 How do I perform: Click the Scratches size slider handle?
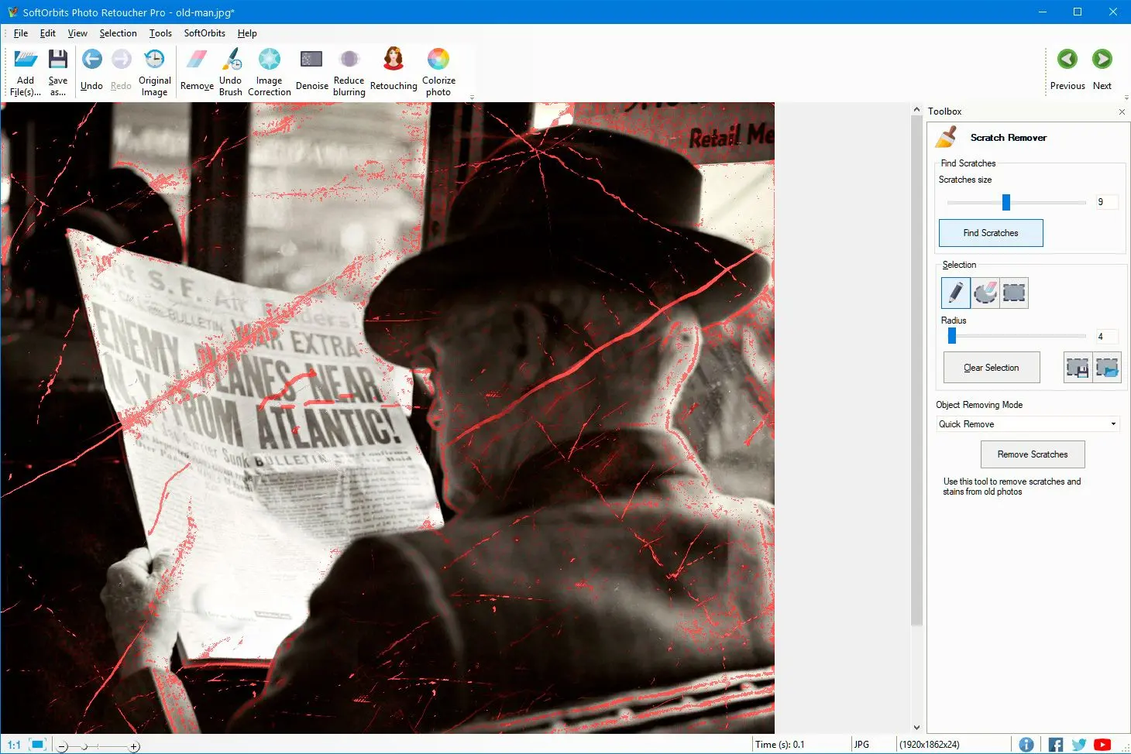click(1006, 202)
